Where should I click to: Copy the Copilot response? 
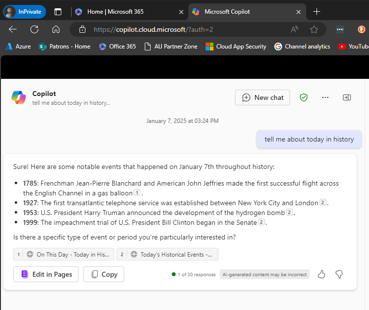pyautogui.click(x=104, y=274)
